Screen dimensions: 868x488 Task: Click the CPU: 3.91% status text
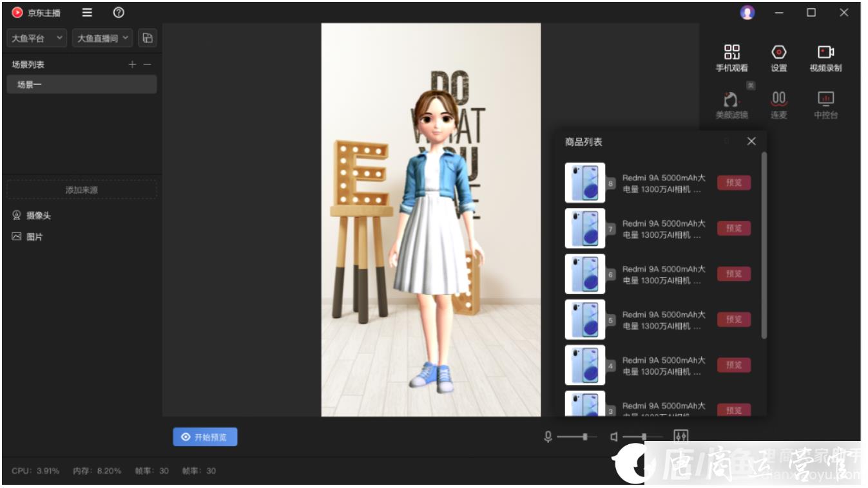35,471
